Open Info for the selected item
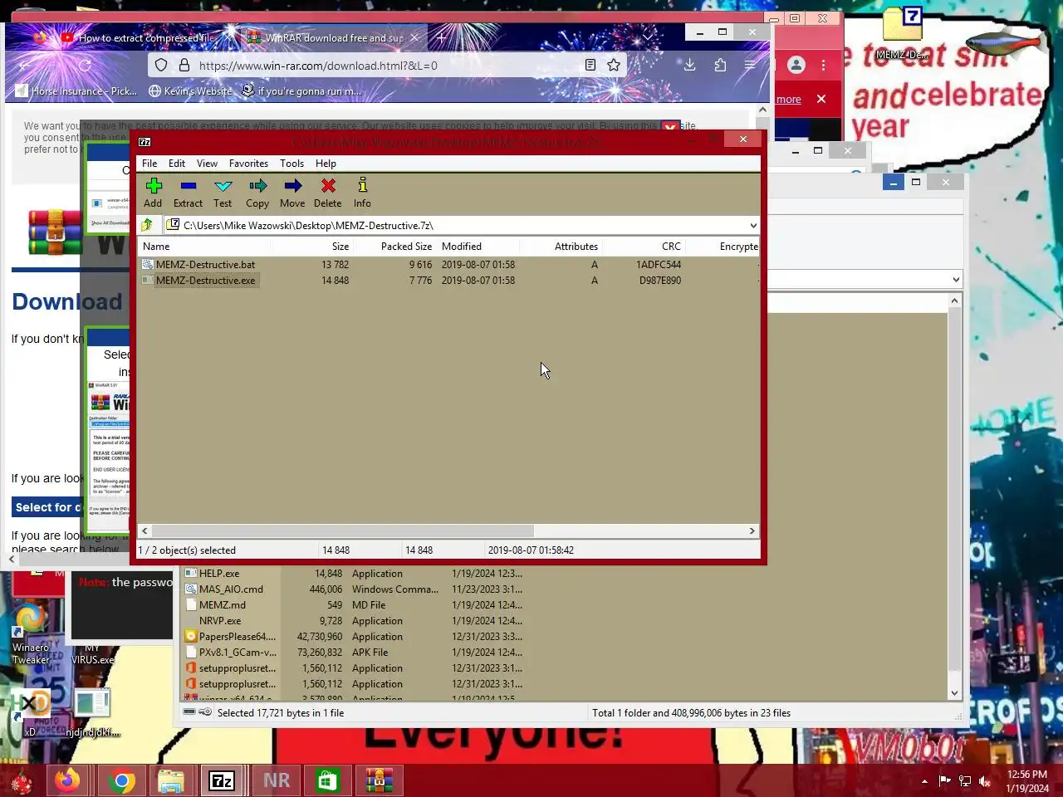 [362, 193]
